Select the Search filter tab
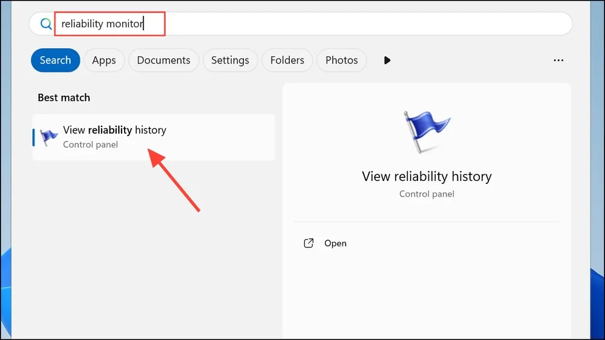The height and width of the screenshot is (340, 605). tap(56, 60)
